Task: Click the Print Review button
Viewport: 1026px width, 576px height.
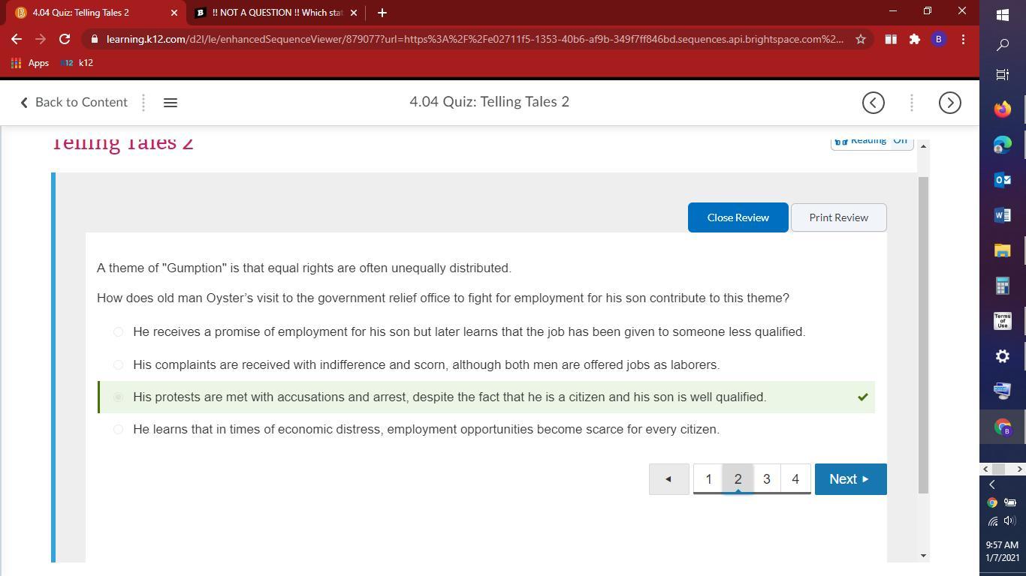Action: coord(838,217)
